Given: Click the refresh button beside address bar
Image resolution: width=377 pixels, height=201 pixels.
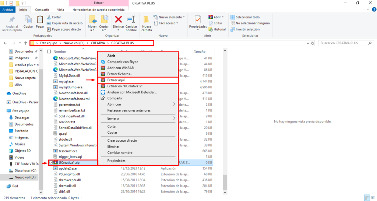Looking at the screenshot, I should click(x=313, y=43).
